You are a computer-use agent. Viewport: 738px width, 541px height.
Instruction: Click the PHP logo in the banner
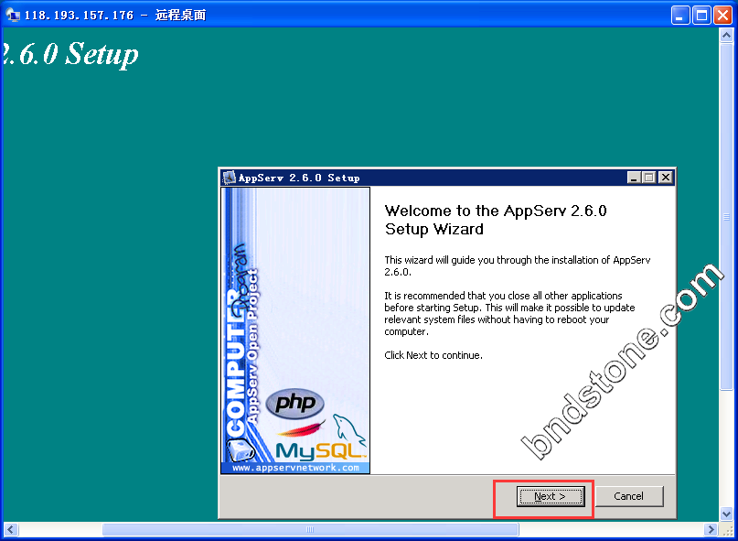294,403
